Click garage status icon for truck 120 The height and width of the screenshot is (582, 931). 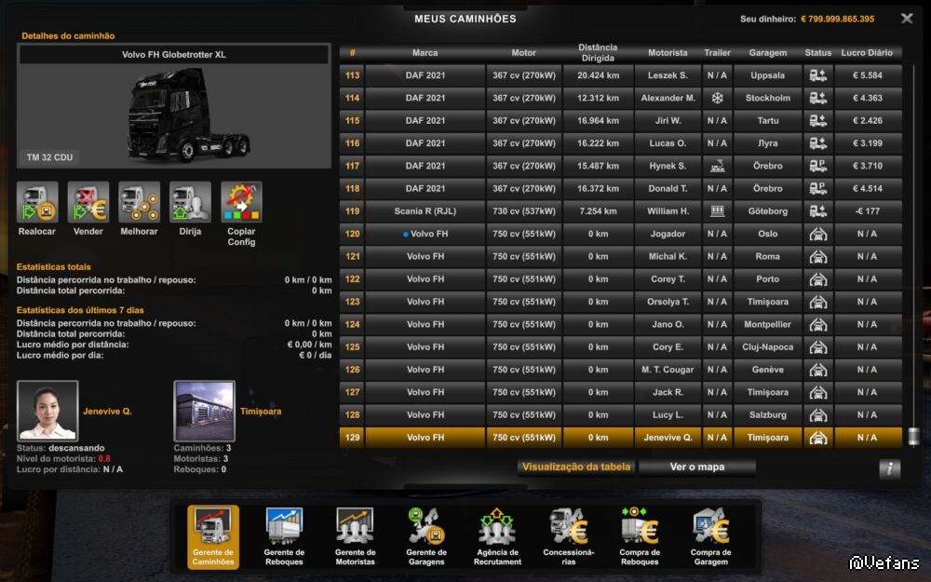pos(818,234)
